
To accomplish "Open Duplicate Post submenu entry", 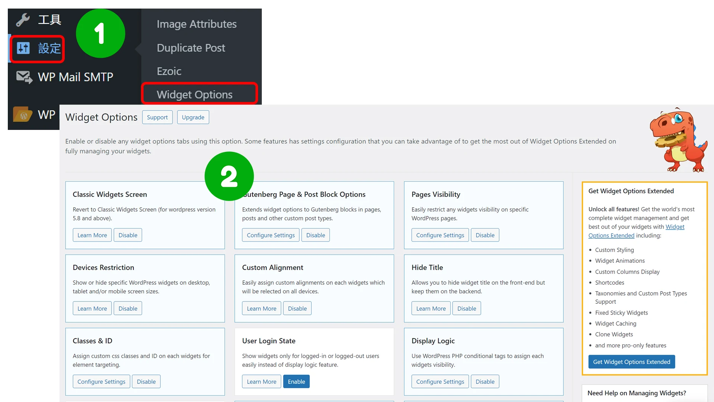I will 191,48.
